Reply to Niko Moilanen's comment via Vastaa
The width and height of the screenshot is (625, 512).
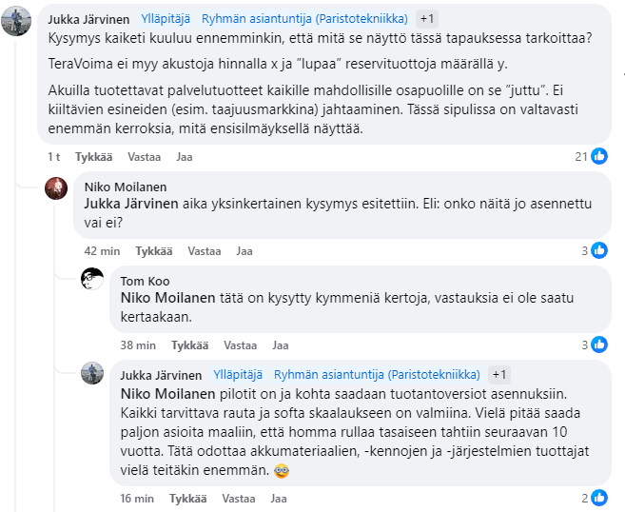pos(205,251)
